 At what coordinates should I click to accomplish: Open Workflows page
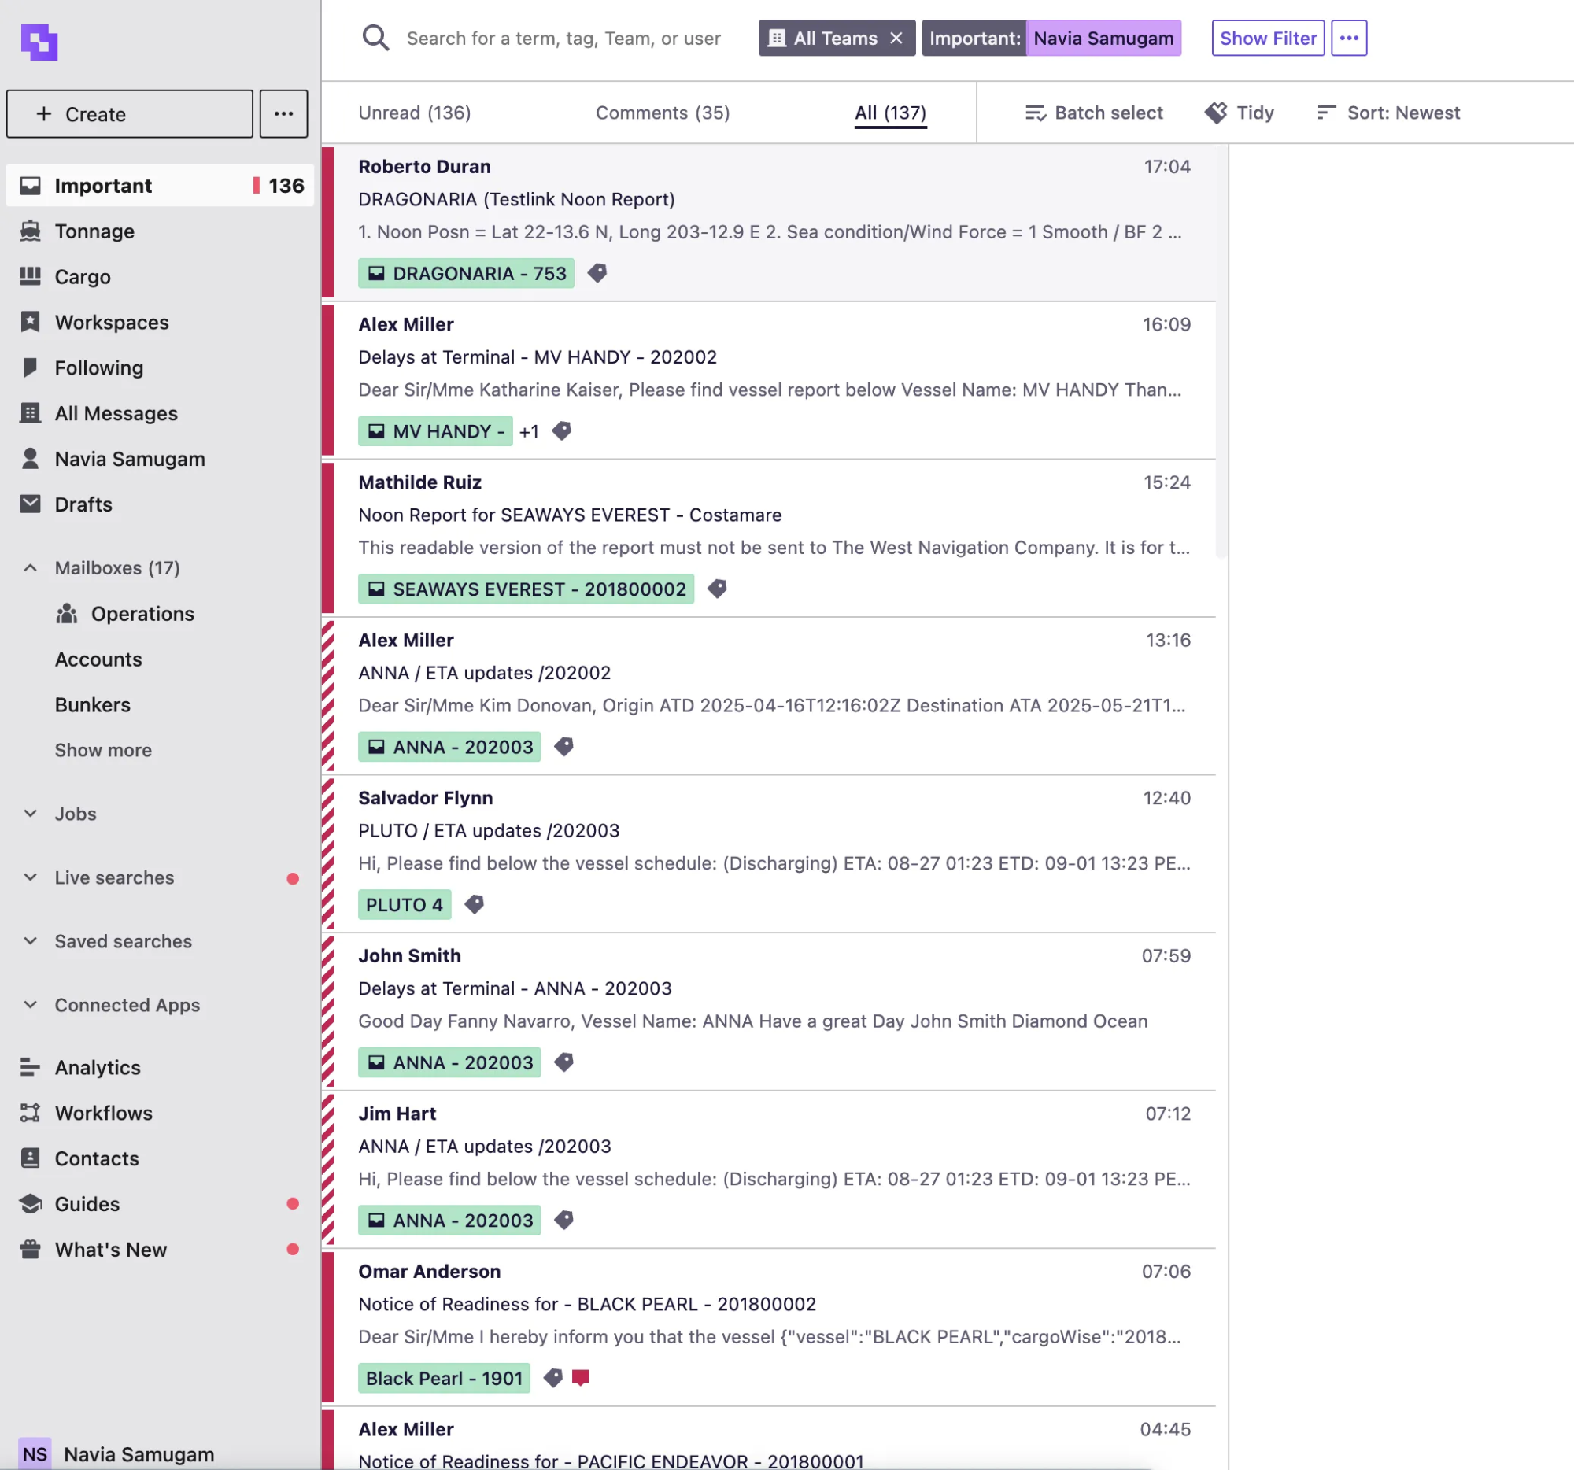160,1112
